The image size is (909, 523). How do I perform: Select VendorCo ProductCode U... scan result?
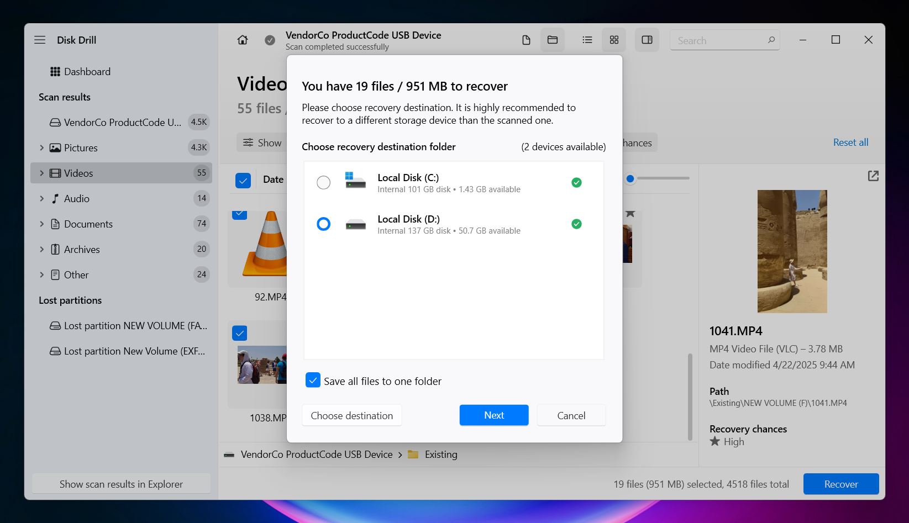tap(122, 122)
